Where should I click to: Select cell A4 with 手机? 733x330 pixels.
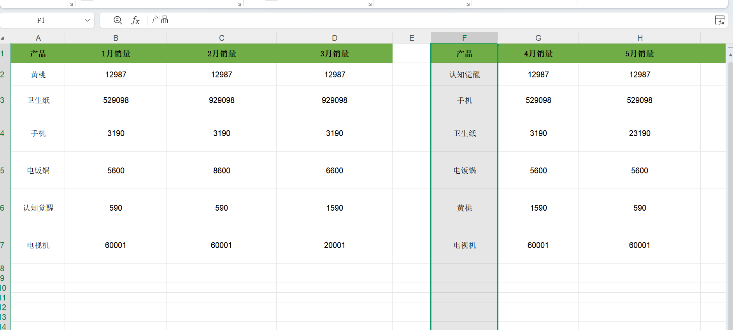38,133
